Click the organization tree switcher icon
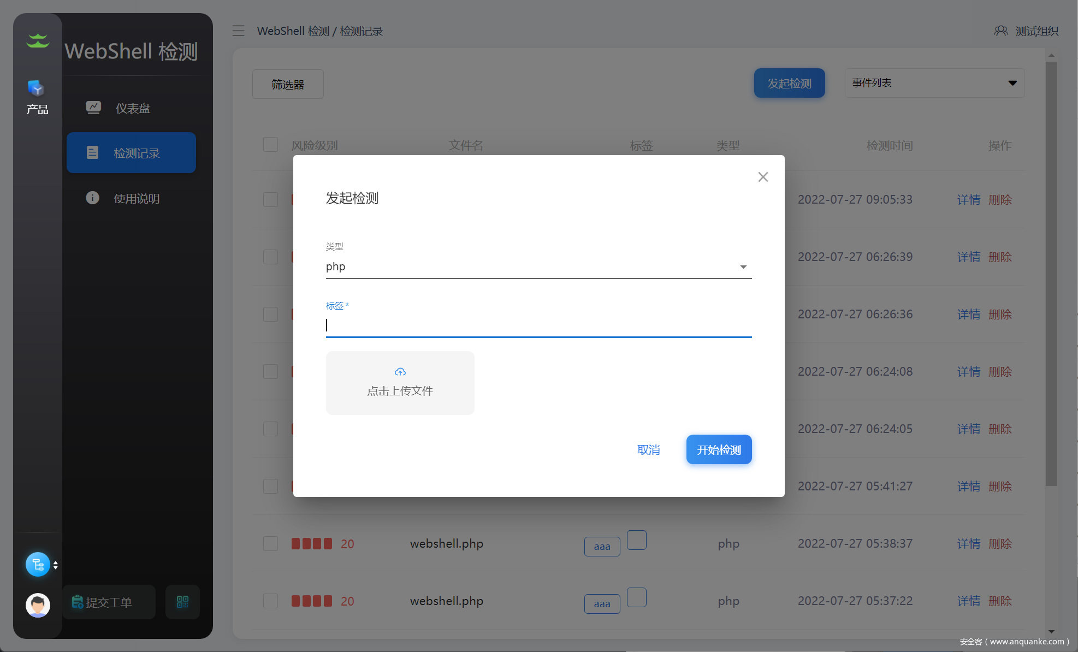The image size is (1078, 652). coord(38,565)
